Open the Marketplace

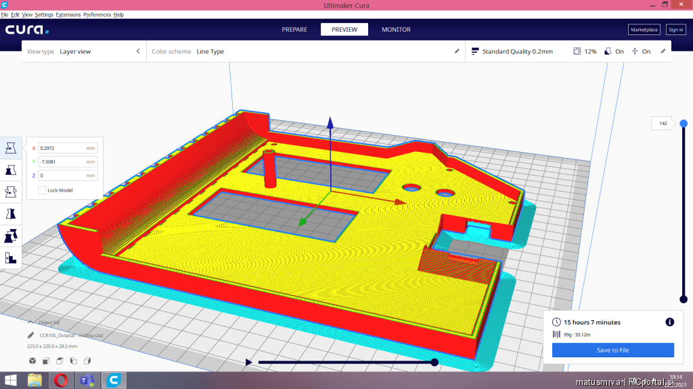click(644, 30)
